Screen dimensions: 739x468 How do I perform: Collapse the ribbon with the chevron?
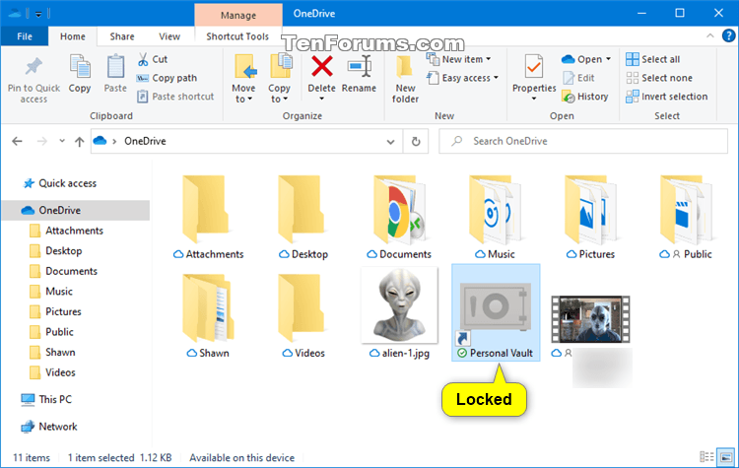point(709,35)
